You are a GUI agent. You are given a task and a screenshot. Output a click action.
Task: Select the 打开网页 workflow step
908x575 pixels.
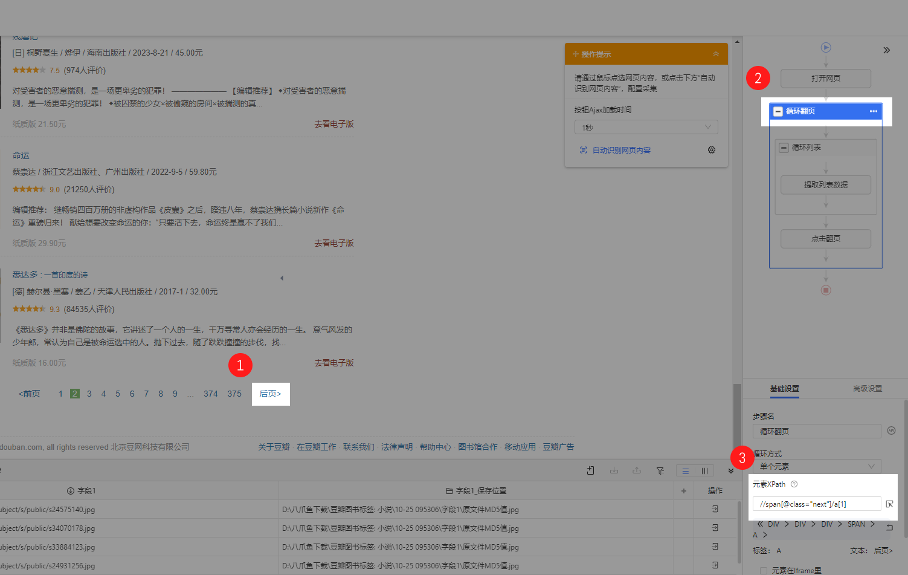826,79
